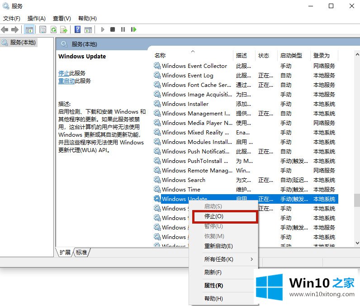Select the Windows Media Player N... row
360x306 pixels.
(x=245, y=123)
